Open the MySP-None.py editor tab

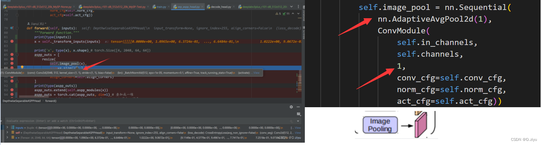[x=38, y=7]
